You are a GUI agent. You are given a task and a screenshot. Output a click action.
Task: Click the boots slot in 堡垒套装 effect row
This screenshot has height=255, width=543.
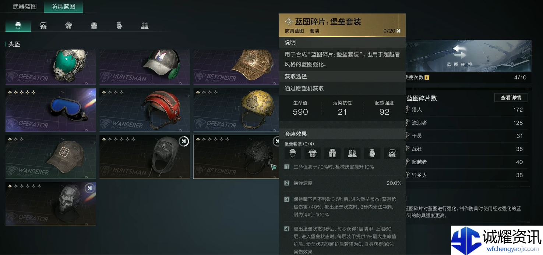pyautogui.click(x=352, y=153)
